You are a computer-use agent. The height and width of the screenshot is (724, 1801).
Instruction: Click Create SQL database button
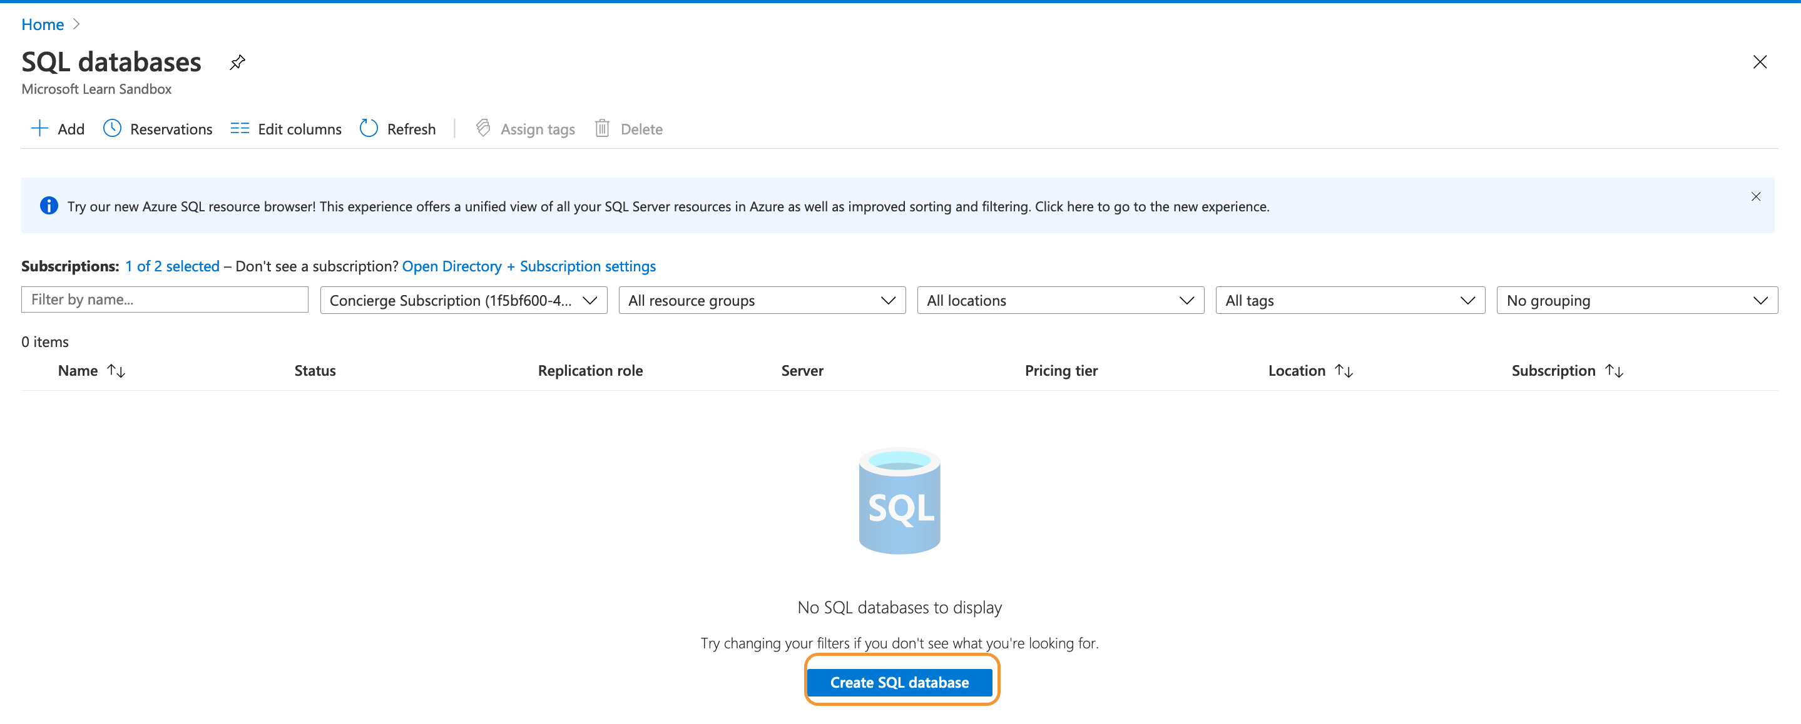pyautogui.click(x=899, y=683)
